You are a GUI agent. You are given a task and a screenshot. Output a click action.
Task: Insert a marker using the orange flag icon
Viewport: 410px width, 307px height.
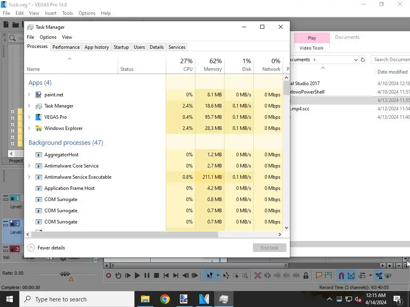(x=319, y=275)
